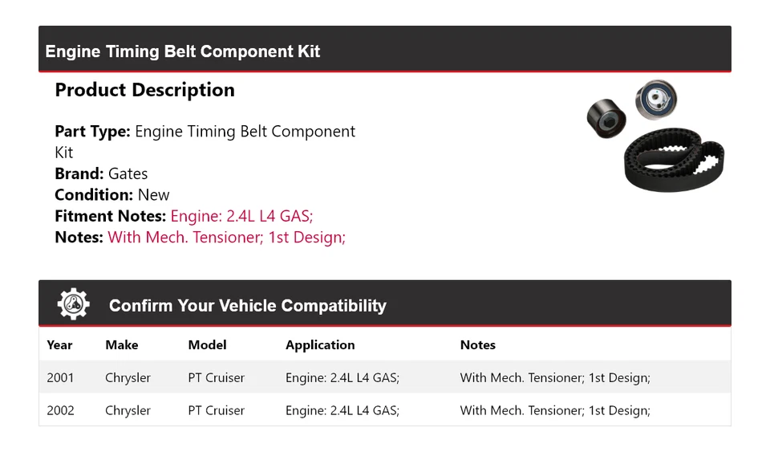Click the gear compatibility icon

click(74, 304)
